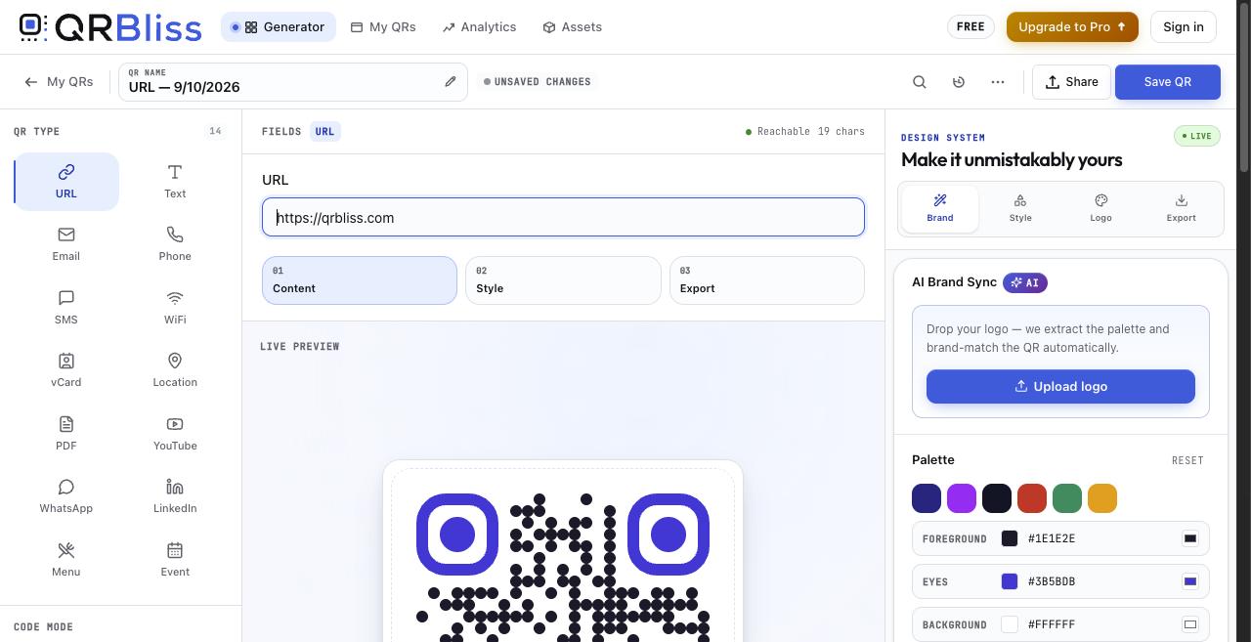The height and width of the screenshot is (642, 1251).
Task: Switch to the Logo design tab
Action: click(x=1100, y=208)
